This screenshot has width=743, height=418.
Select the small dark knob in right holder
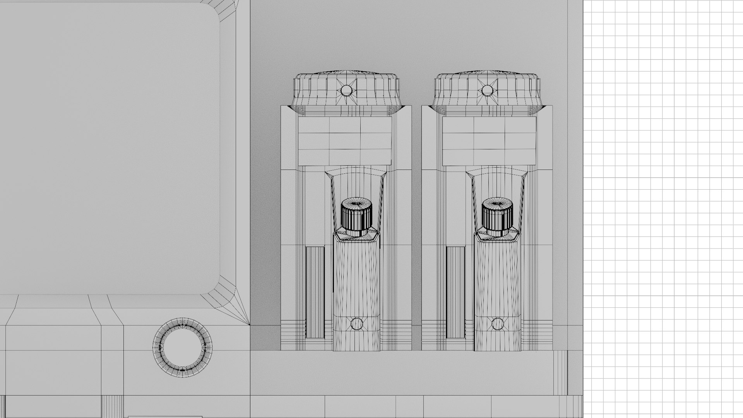pos(497,217)
